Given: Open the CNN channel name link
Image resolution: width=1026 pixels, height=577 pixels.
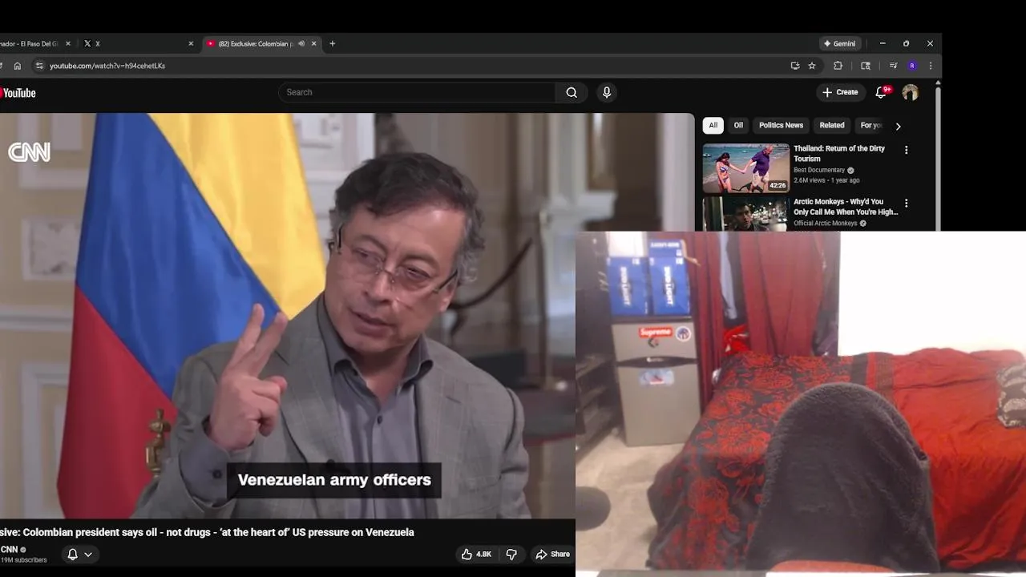Looking at the screenshot, I should 9,550.
